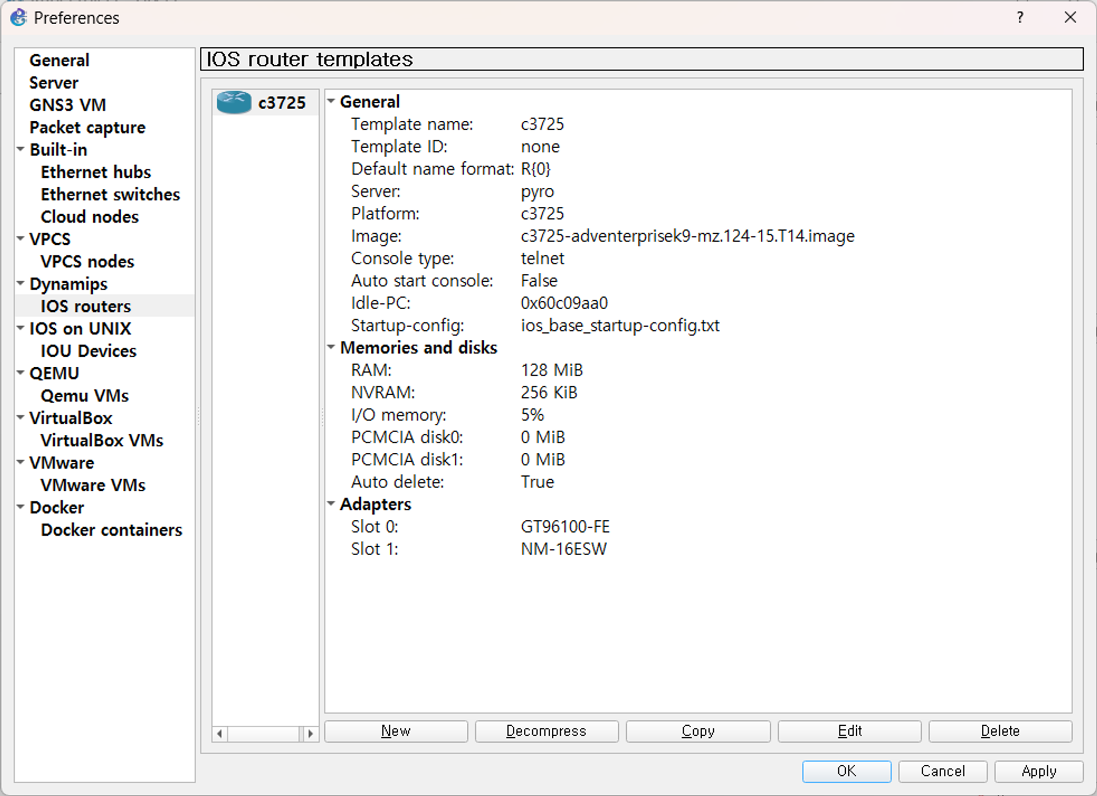Select the Startup-config value ios_base_startup-config.txt
Image resolution: width=1097 pixels, height=796 pixels.
click(x=620, y=326)
